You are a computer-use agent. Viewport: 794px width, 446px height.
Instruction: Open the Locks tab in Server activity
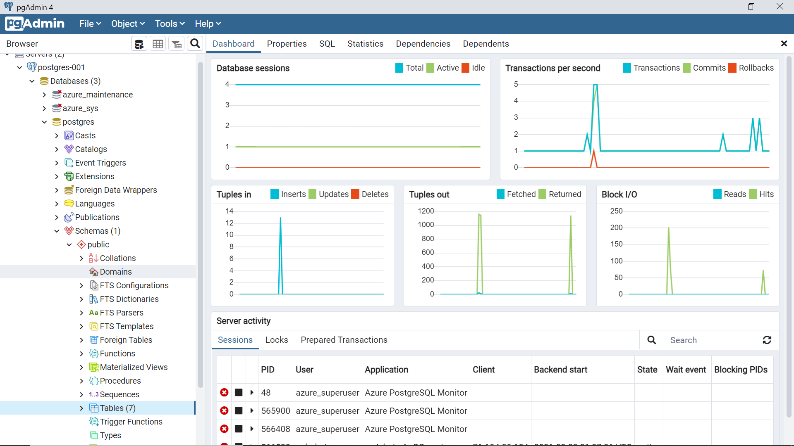276,340
